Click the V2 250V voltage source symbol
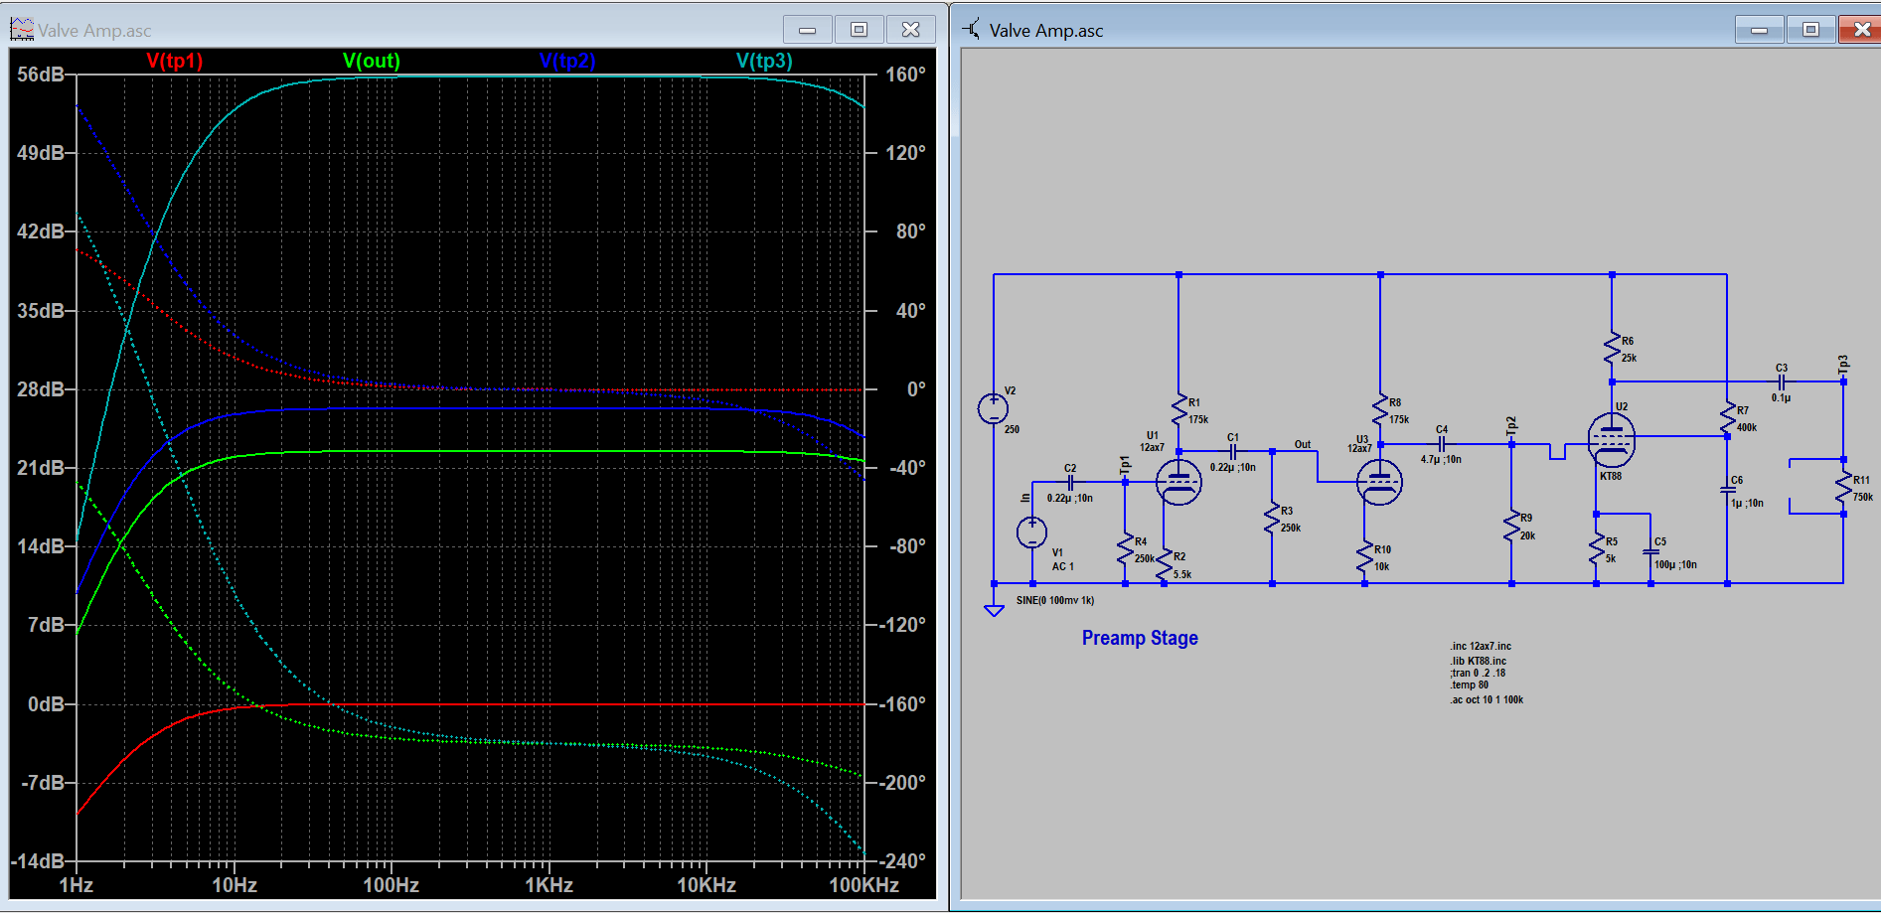 click(993, 408)
